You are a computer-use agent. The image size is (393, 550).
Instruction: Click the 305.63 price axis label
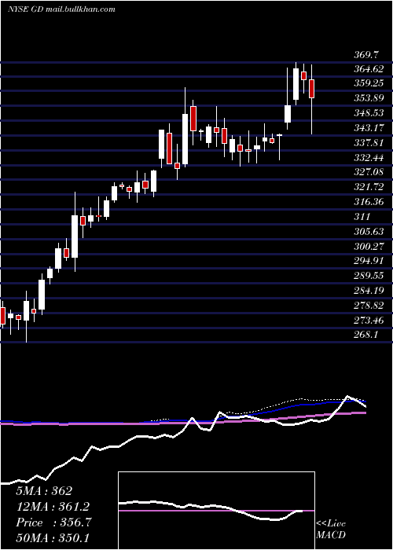pyautogui.click(x=369, y=232)
